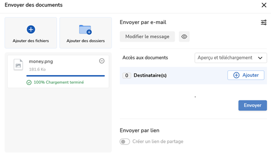This screenshot has width=271, height=155.
Task: Click the blue plus icon for adding files
Action: tap(31, 30)
